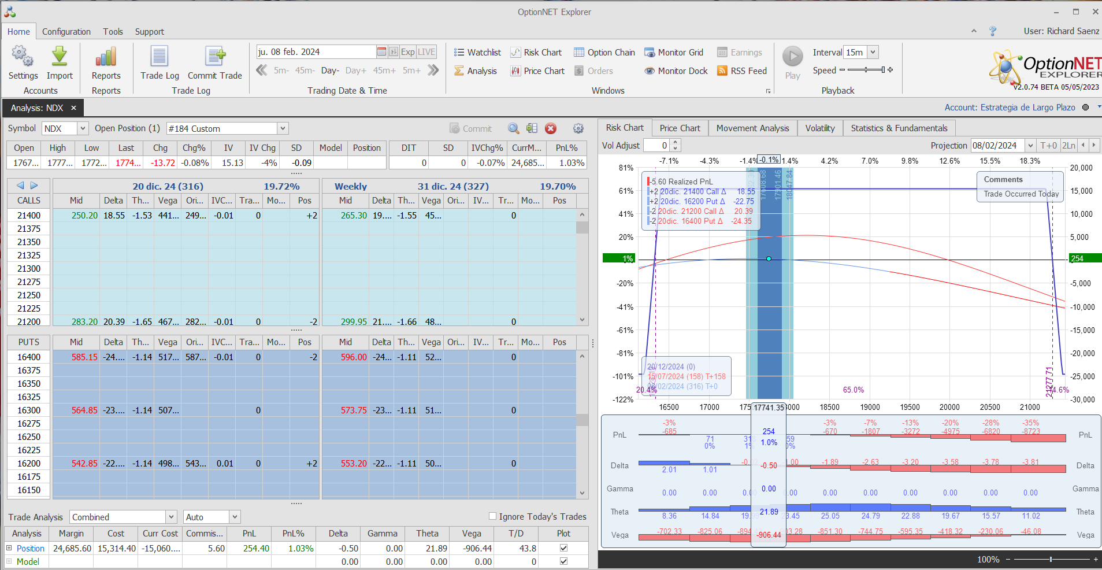The image size is (1102, 570).
Task: Open the Monitor Grid window
Action: (x=674, y=53)
